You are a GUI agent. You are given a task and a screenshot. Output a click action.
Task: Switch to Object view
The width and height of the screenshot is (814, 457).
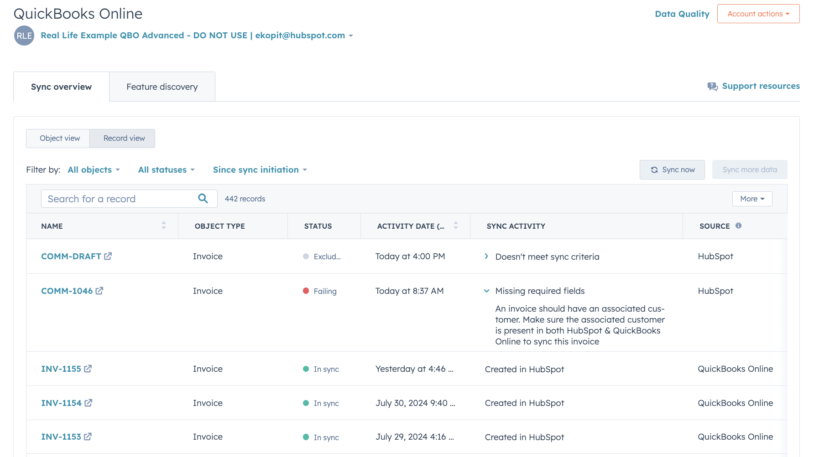pos(58,139)
